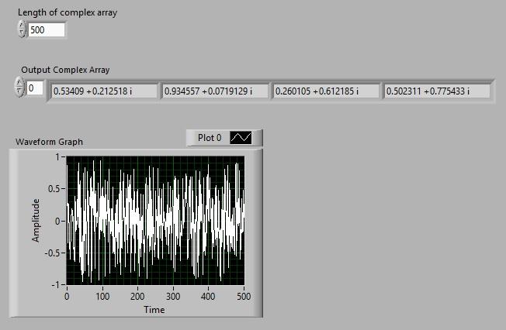Click the Length of complex array label

[x=68, y=12]
